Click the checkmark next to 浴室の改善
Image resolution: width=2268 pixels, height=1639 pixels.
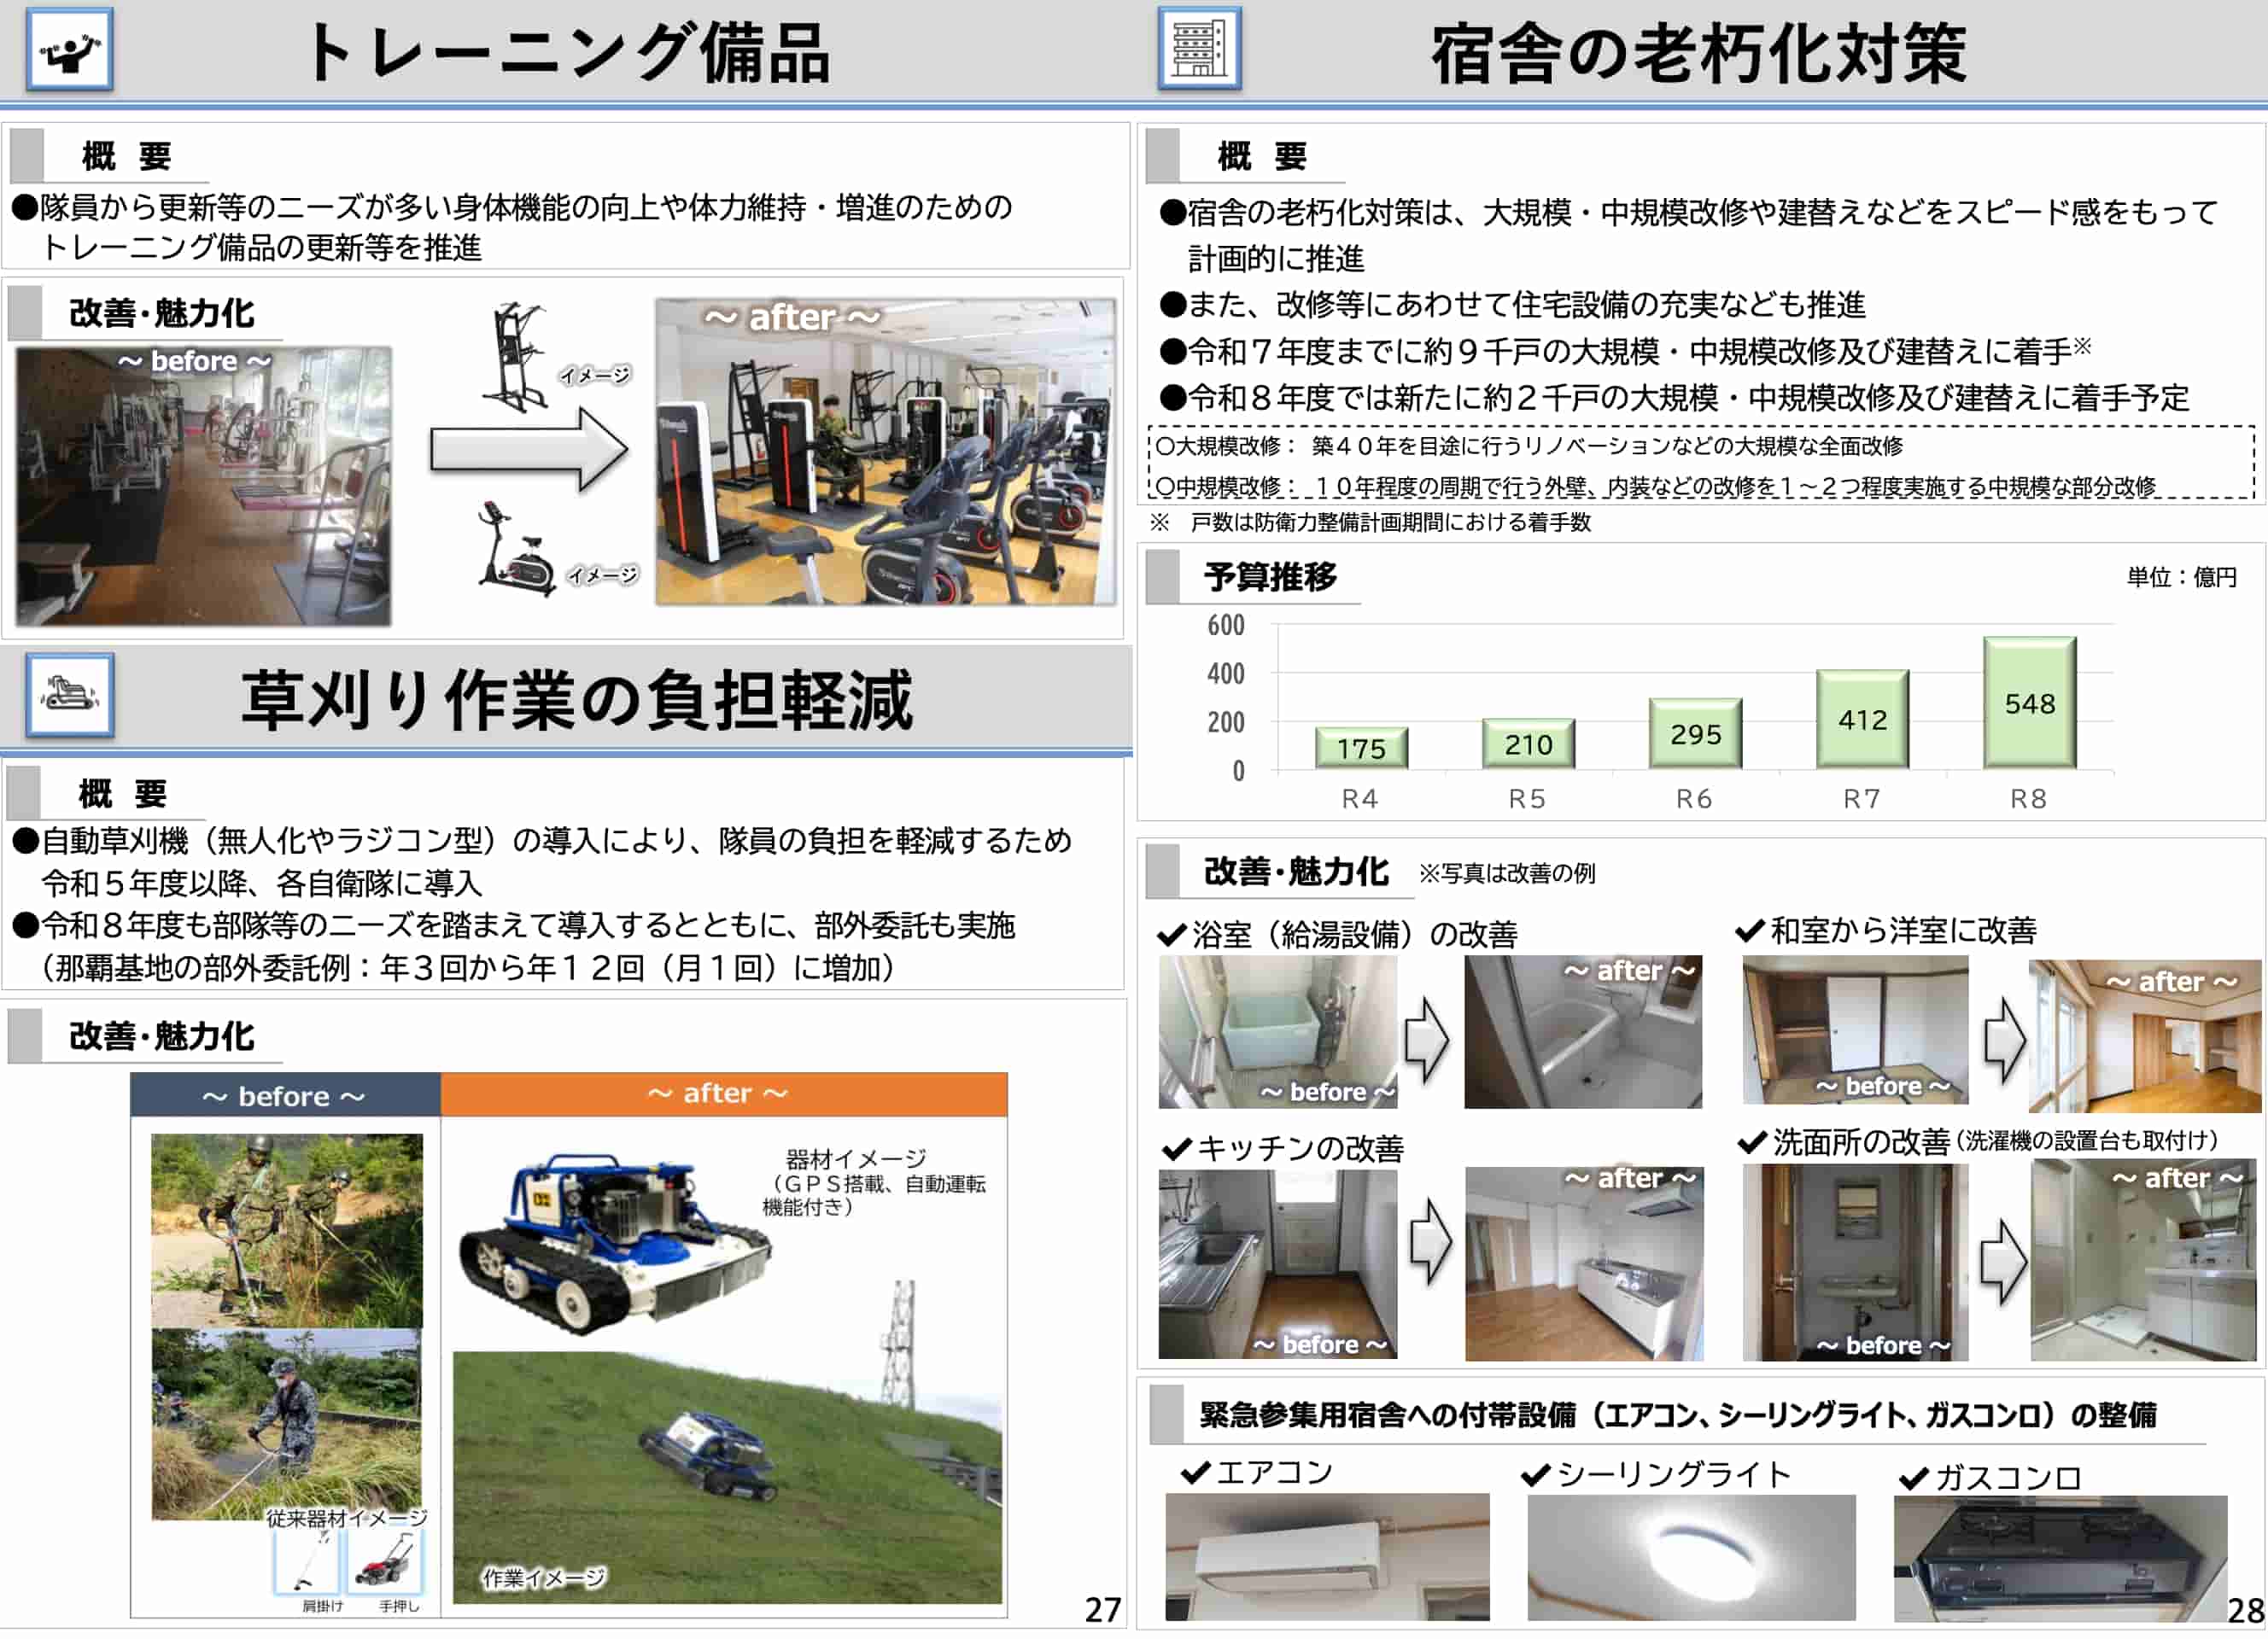pos(1171,936)
